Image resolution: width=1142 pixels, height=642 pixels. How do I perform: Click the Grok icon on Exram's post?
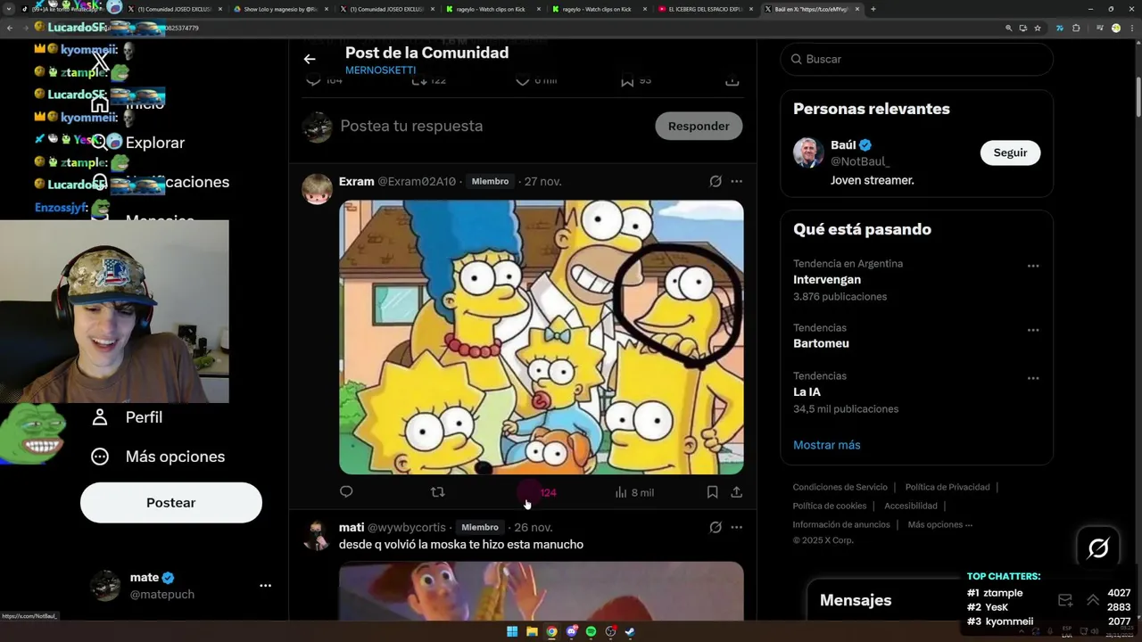tap(716, 181)
